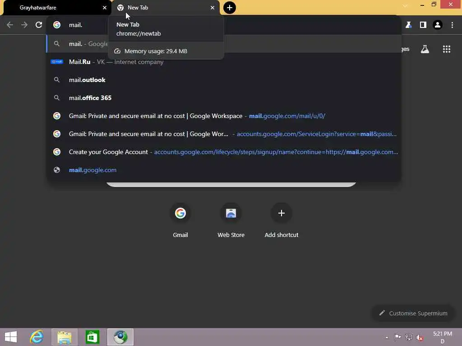Open the Google apps grid
Screen dimensions: 462x346
coord(446,49)
